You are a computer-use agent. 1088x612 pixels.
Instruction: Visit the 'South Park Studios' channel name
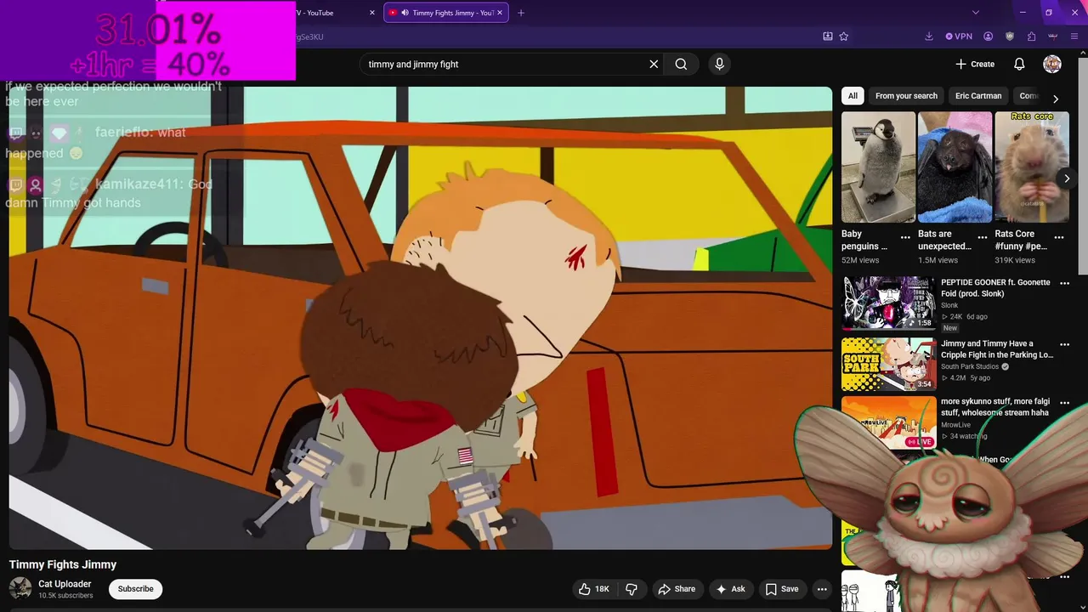click(x=970, y=367)
